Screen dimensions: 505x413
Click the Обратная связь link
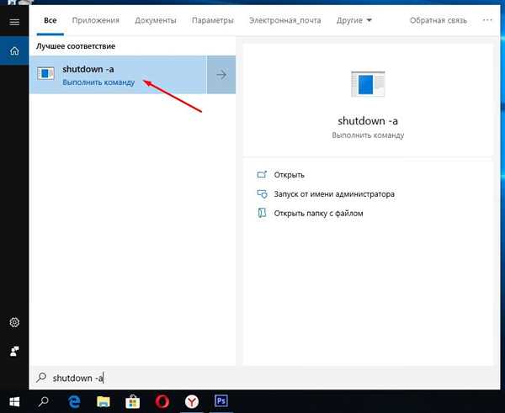tap(438, 20)
